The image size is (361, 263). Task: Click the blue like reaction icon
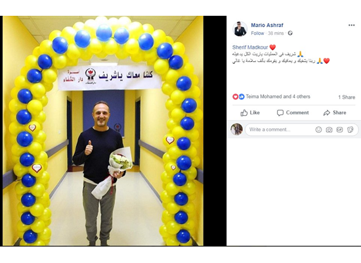(242, 97)
